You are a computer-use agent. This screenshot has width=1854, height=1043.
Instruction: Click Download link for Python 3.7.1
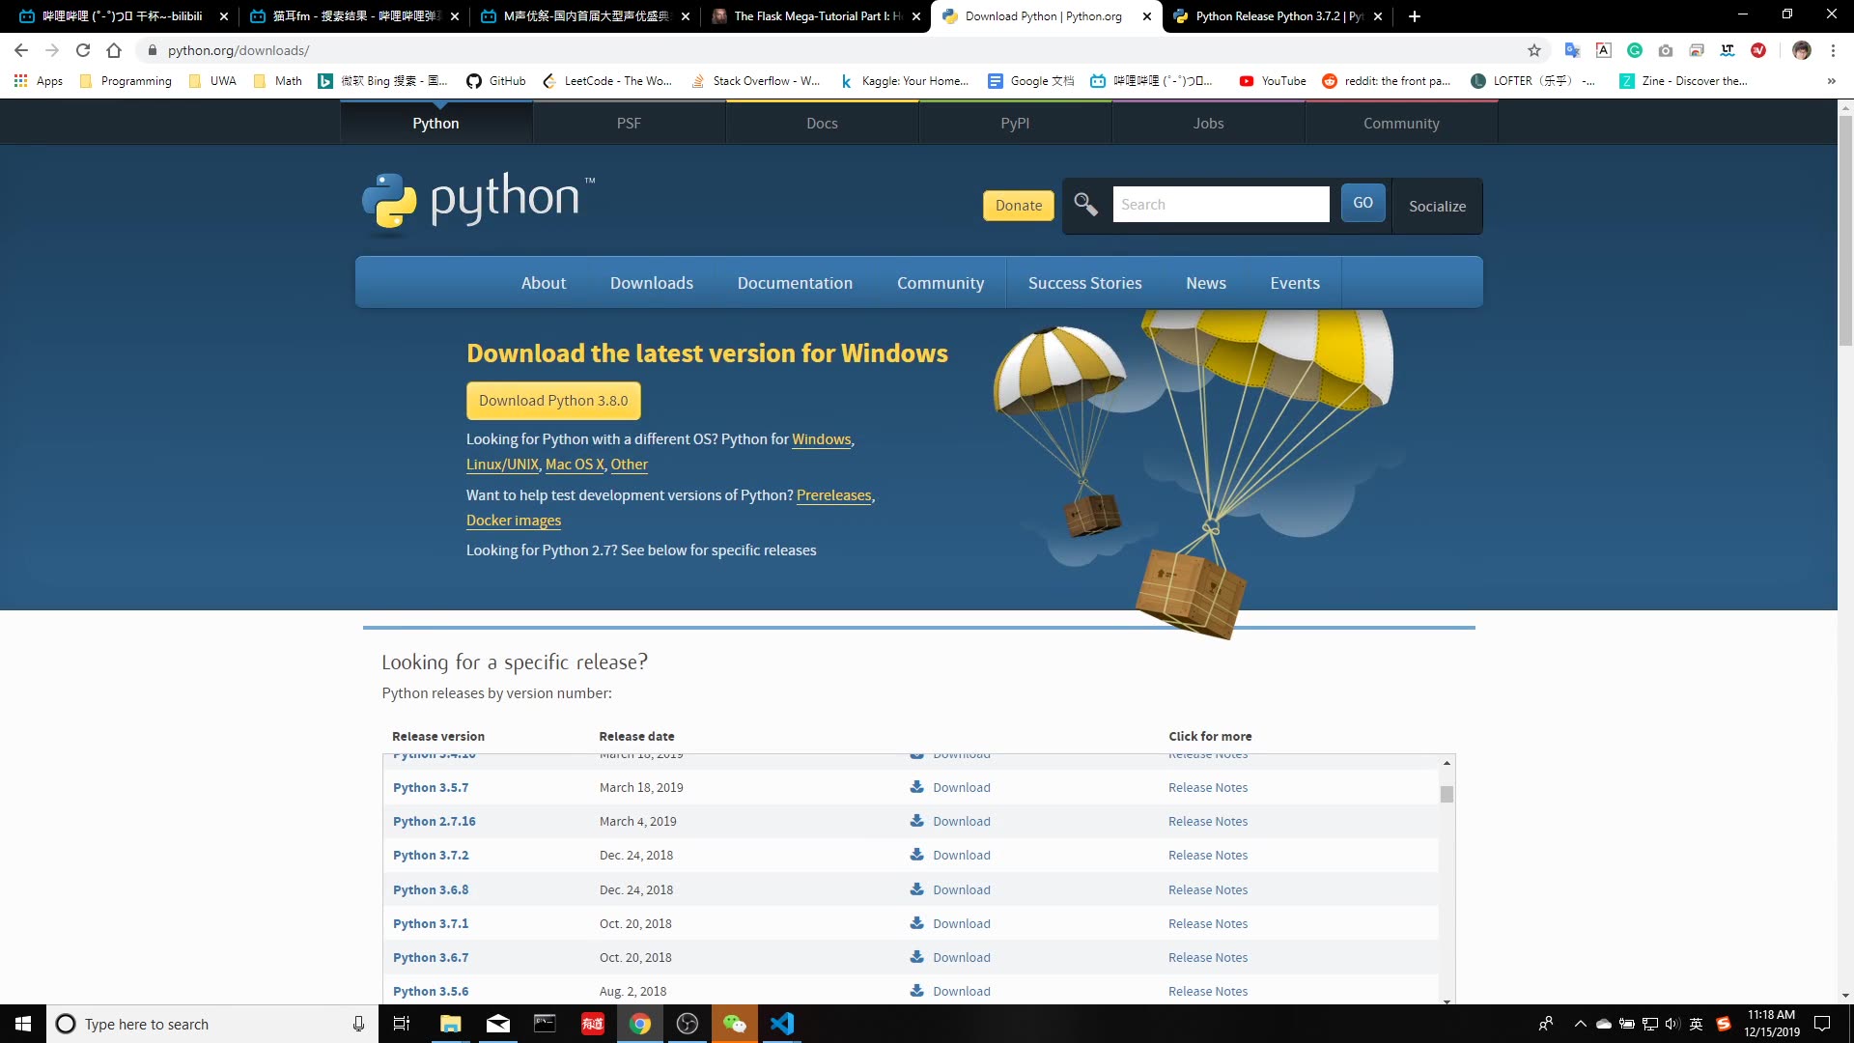[x=962, y=923]
